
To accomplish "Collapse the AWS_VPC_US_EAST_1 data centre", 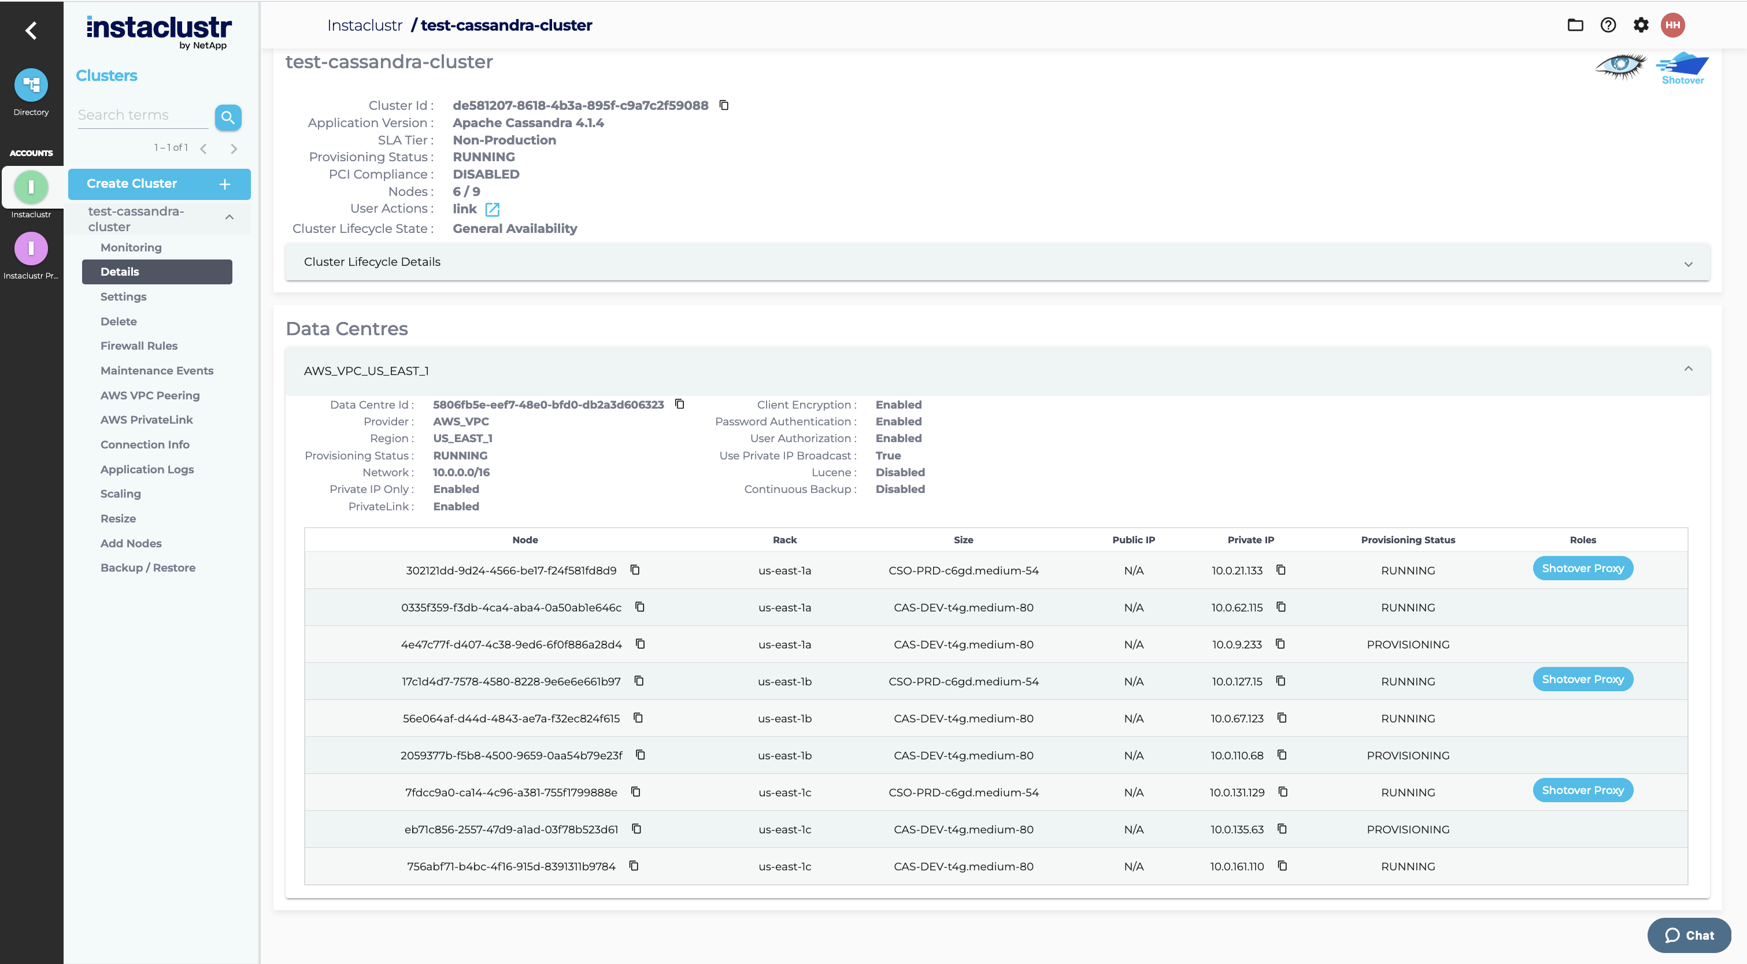I will click(x=1688, y=369).
